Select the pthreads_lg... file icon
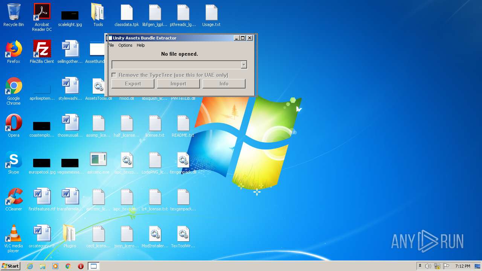The height and width of the screenshot is (271, 482). [183, 15]
